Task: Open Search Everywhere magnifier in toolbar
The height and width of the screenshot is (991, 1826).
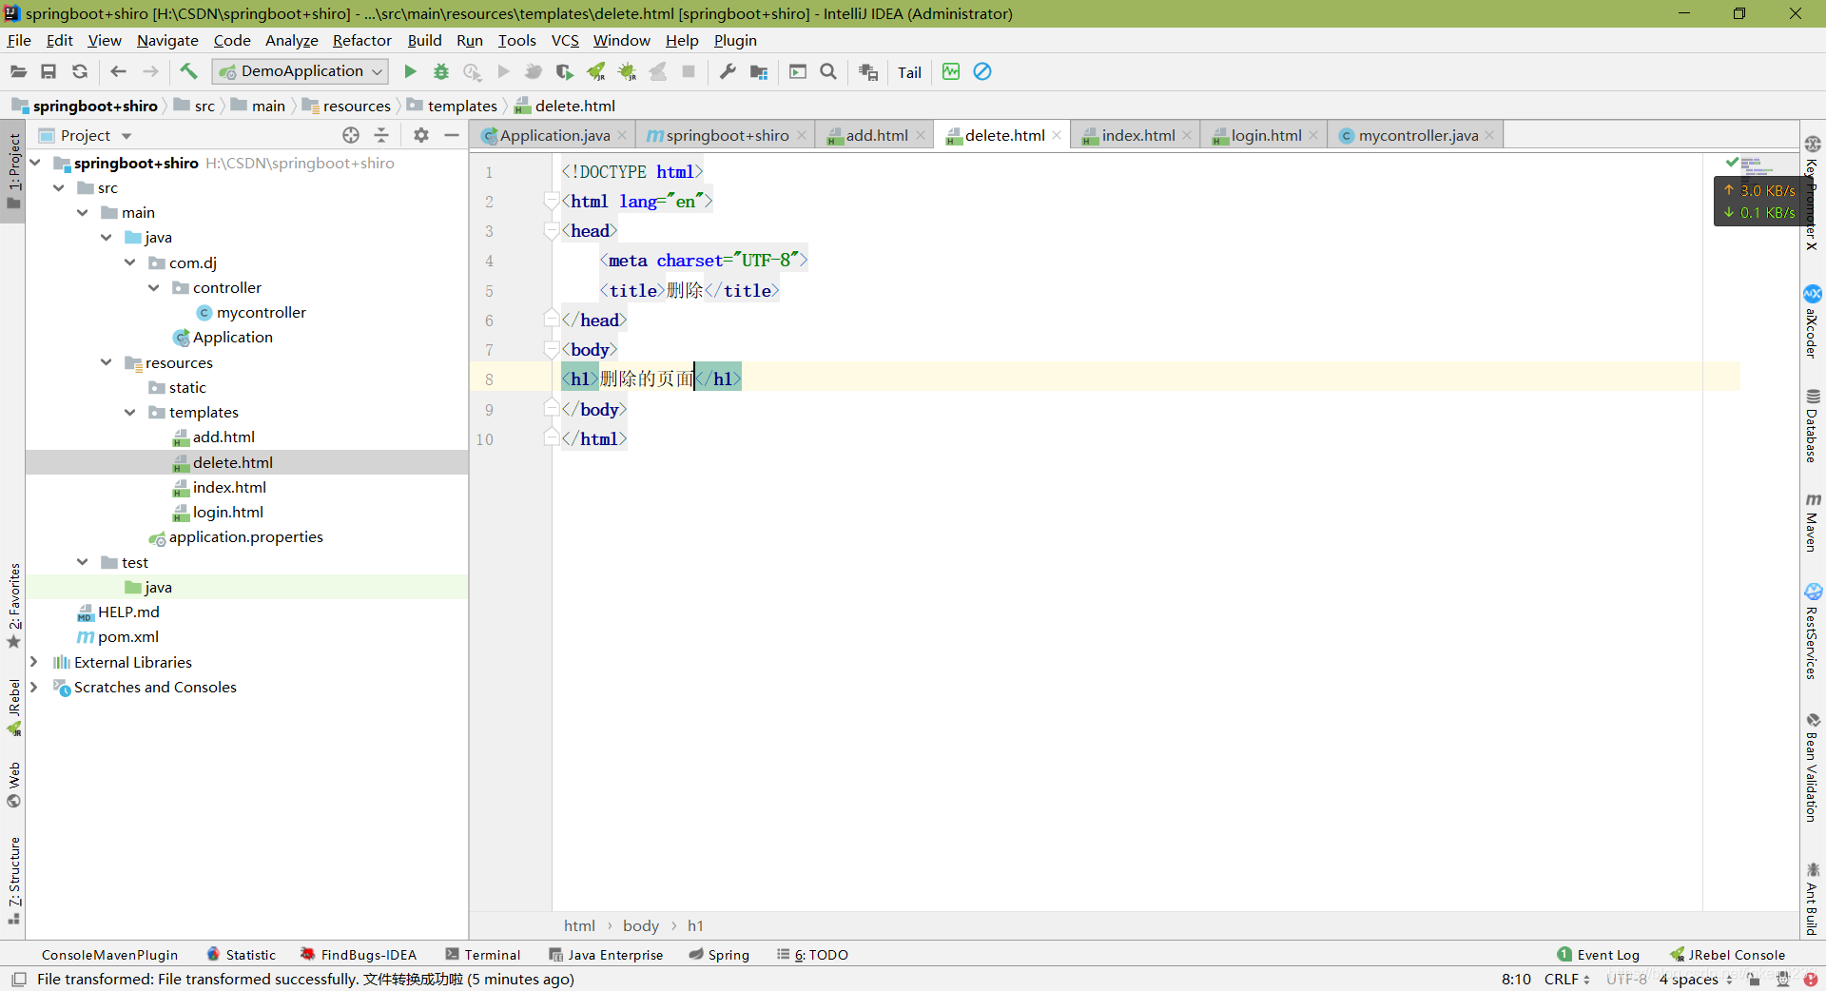Action: tap(828, 71)
